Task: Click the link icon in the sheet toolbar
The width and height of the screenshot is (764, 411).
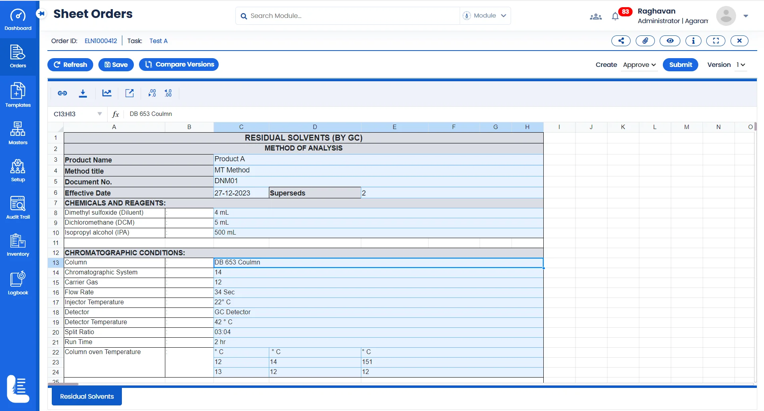Action: [62, 93]
